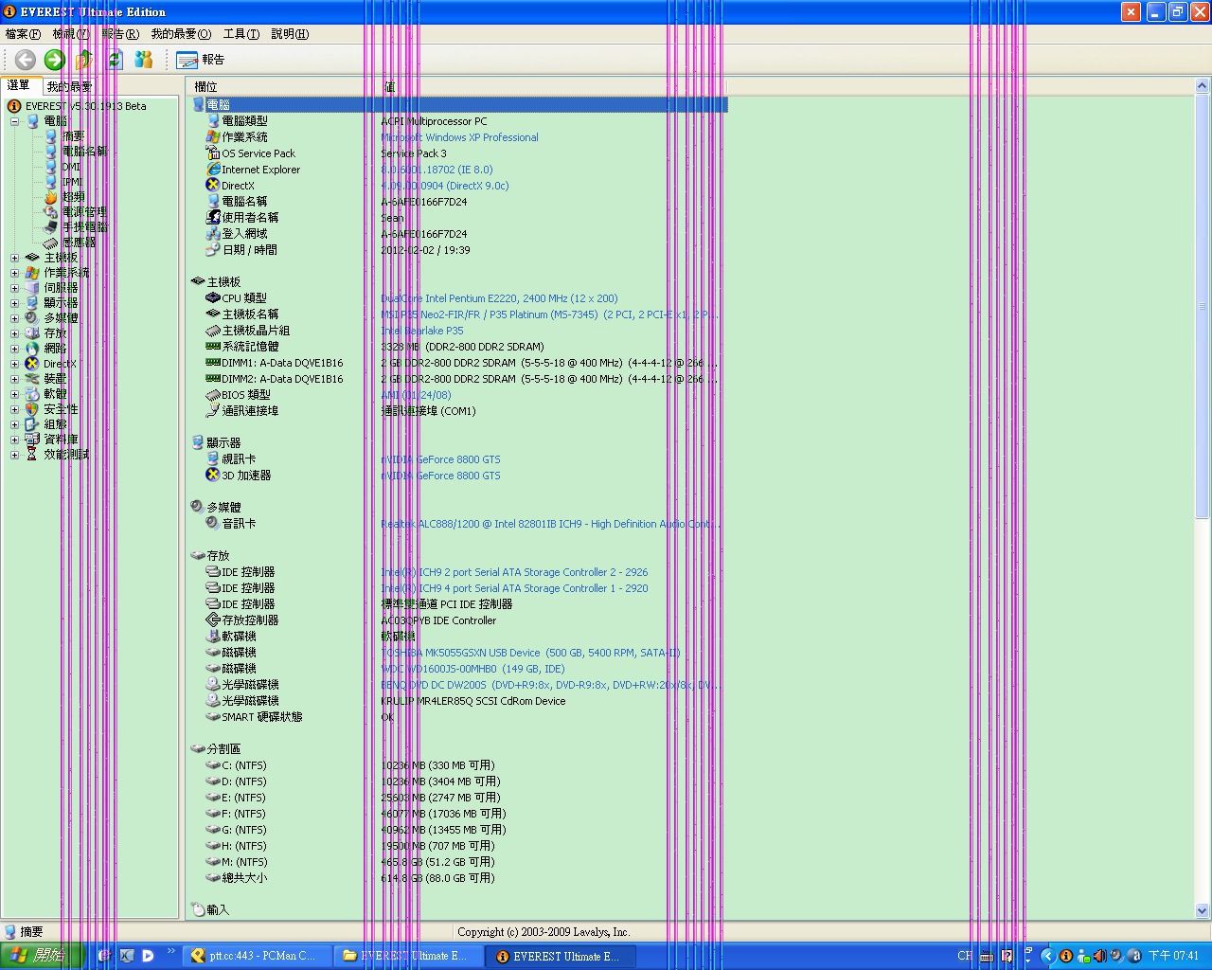Expand the DirectX tree node
The height and width of the screenshot is (970, 1212).
click(x=14, y=364)
